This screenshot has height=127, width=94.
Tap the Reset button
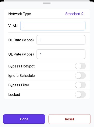point(70,119)
